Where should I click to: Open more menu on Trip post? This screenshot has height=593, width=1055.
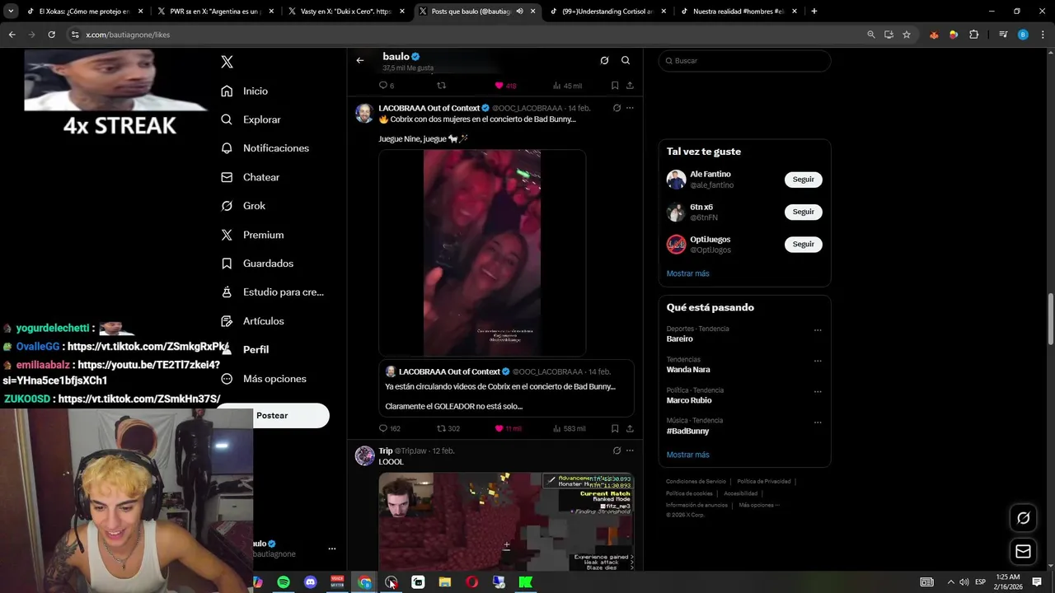point(630,451)
